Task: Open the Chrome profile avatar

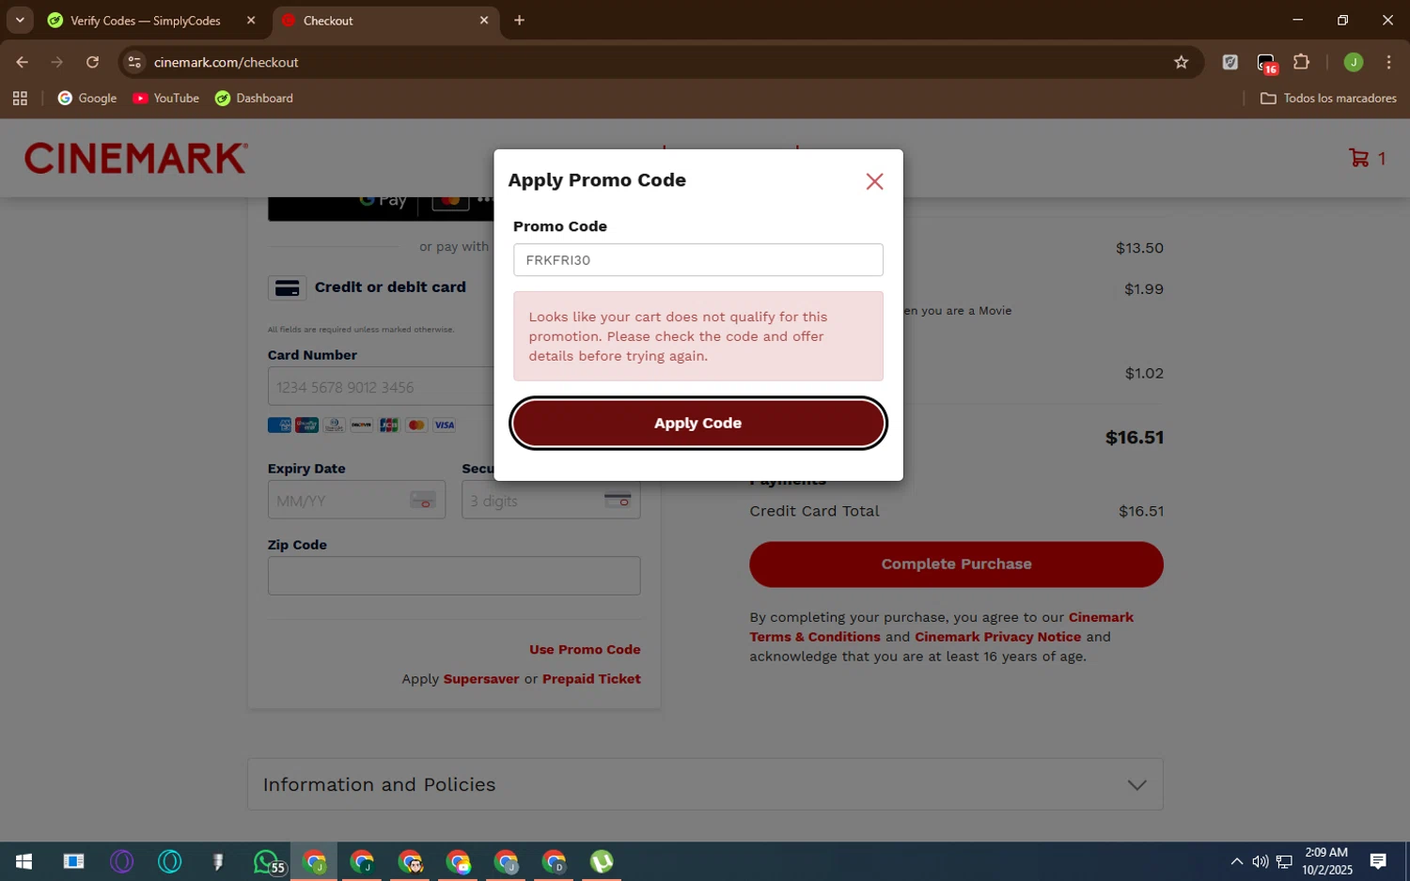Action: pyautogui.click(x=1354, y=62)
